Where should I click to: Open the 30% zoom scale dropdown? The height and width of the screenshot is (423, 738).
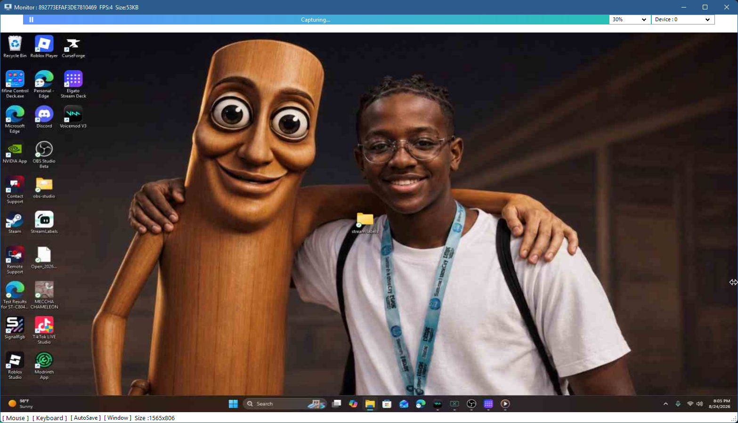click(630, 20)
